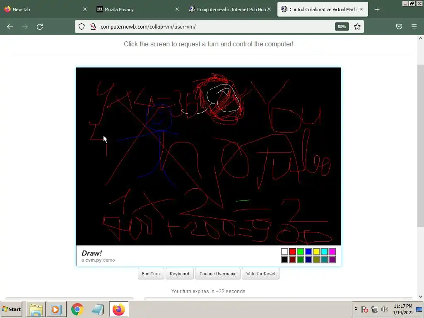
Task: Select the bright blue color swatch
Action: (308, 252)
